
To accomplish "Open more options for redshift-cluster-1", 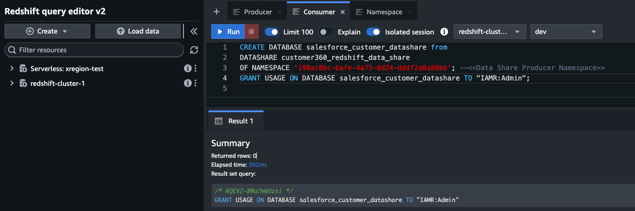I will coord(195,83).
